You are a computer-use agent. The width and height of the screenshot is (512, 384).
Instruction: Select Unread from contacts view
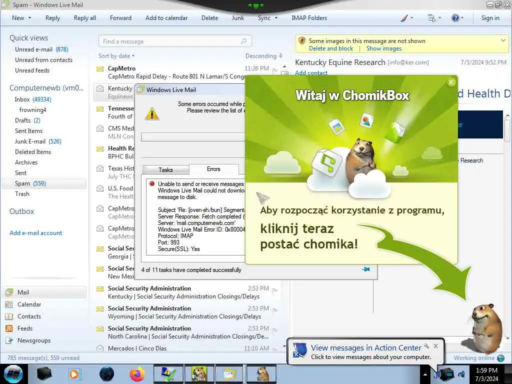(44, 60)
